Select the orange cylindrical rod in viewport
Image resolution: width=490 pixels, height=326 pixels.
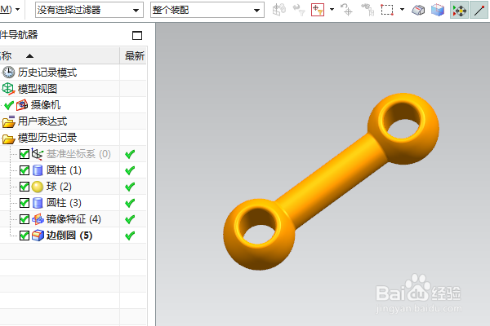(332, 181)
